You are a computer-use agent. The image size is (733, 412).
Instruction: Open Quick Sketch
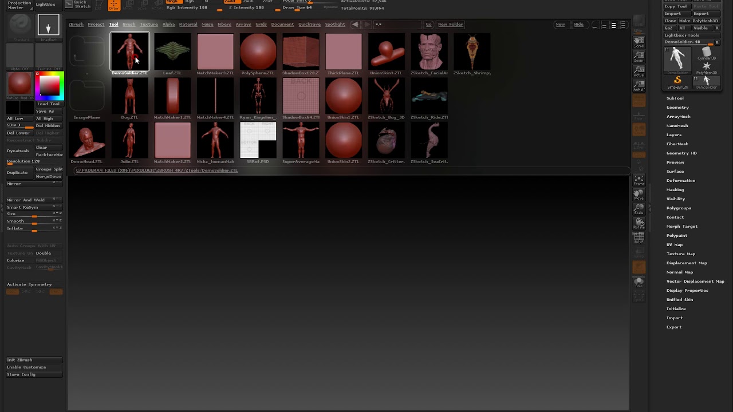[78, 5]
